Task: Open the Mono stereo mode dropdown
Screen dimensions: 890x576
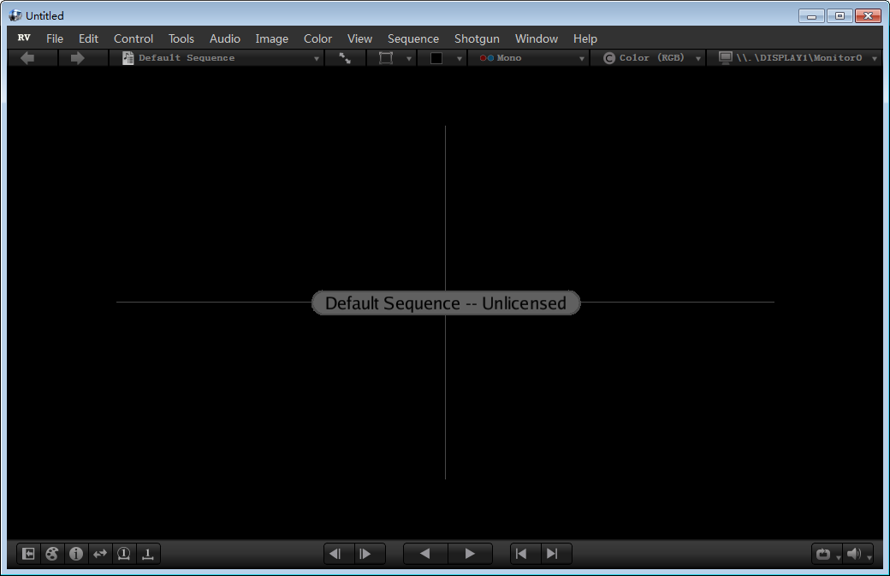Action: pyautogui.click(x=529, y=58)
